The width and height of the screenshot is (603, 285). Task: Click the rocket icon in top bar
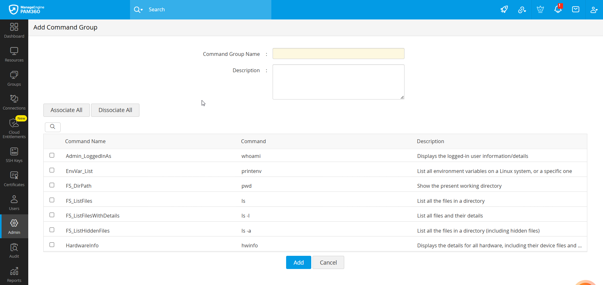click(504, 9)
